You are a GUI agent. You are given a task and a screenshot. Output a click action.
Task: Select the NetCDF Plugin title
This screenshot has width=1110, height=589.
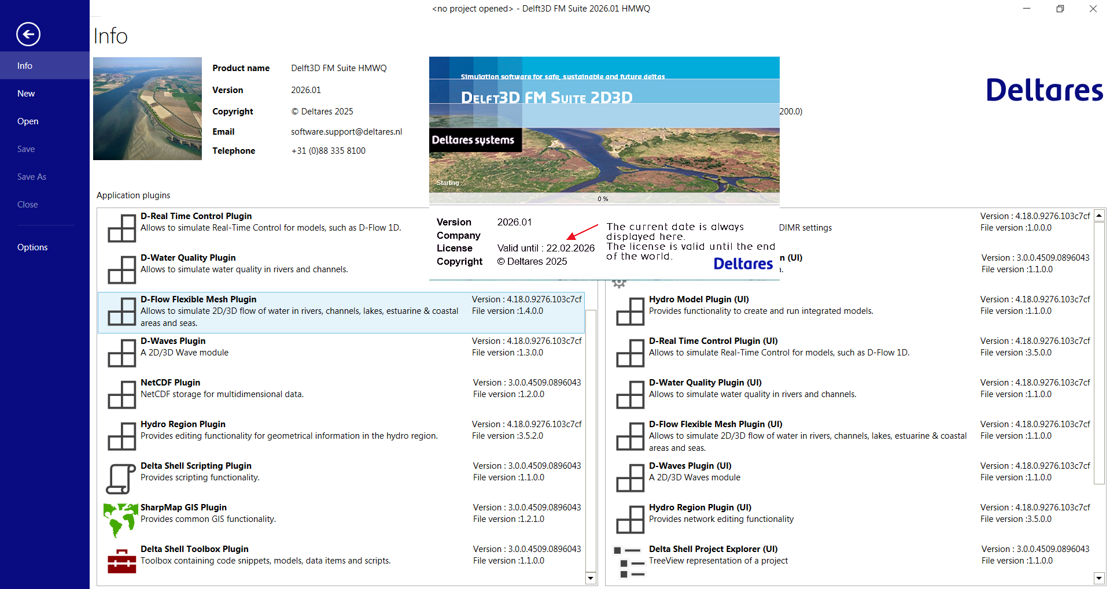tap(170, 383)
